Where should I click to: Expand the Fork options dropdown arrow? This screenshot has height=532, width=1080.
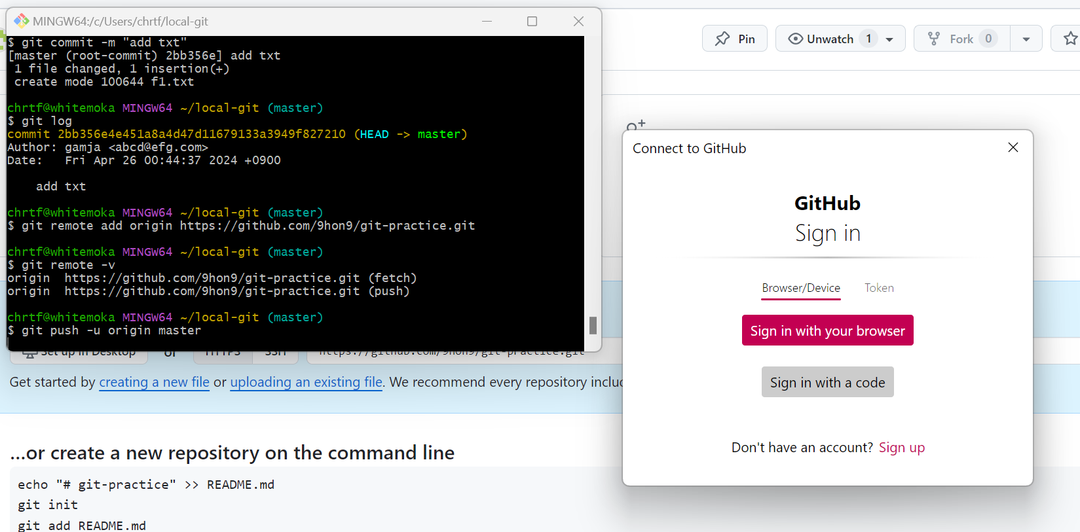[x=1026, y=39]
